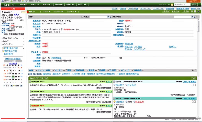
Task: Jump forward with the double right calendar arrow
Action: (x=21, y=61)
